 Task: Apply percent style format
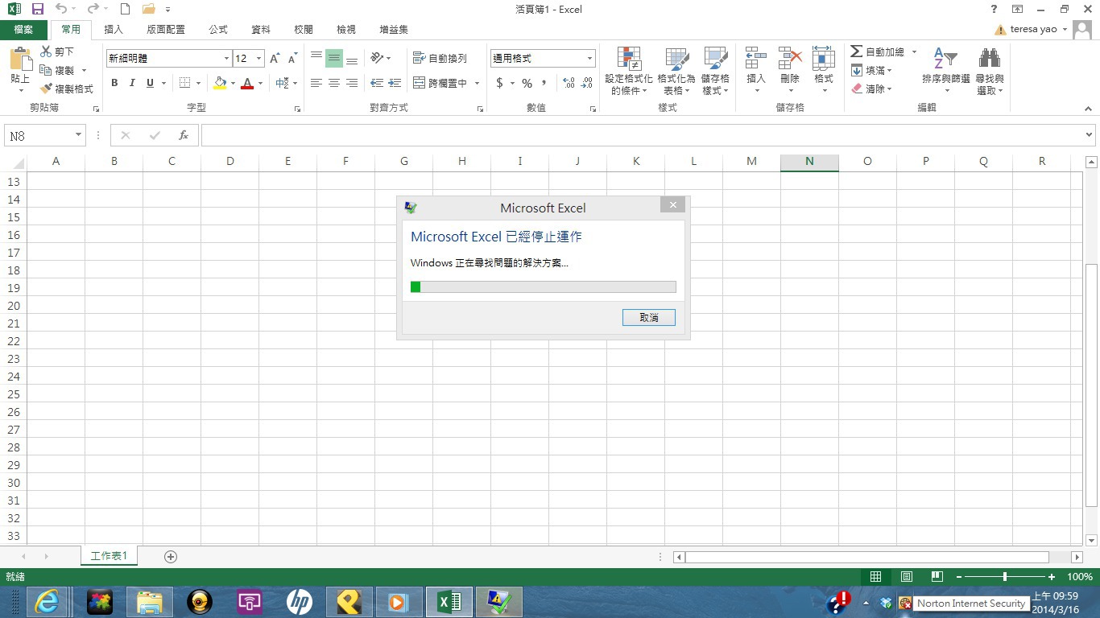click(x=527, y=83)
